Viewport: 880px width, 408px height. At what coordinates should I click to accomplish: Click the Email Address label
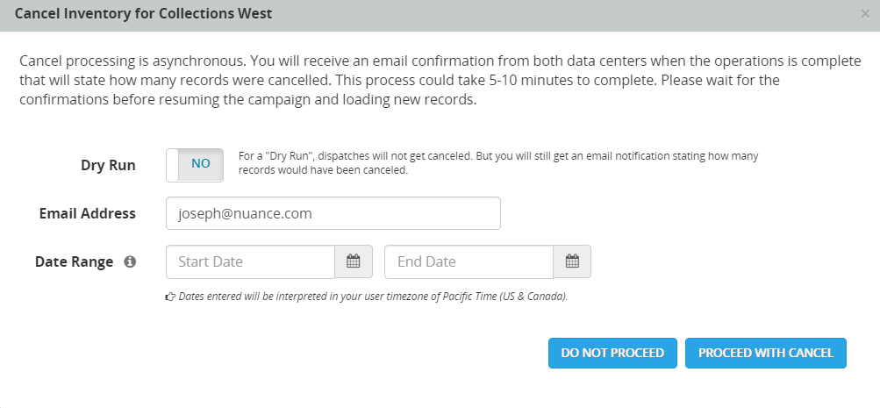(88, 213)
